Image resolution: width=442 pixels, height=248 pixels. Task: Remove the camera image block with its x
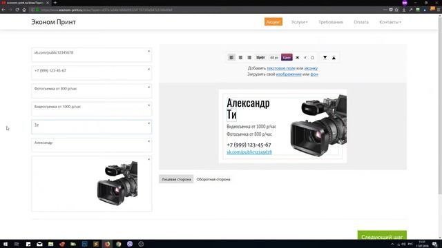pyautogui.click(x=149, y=159)
